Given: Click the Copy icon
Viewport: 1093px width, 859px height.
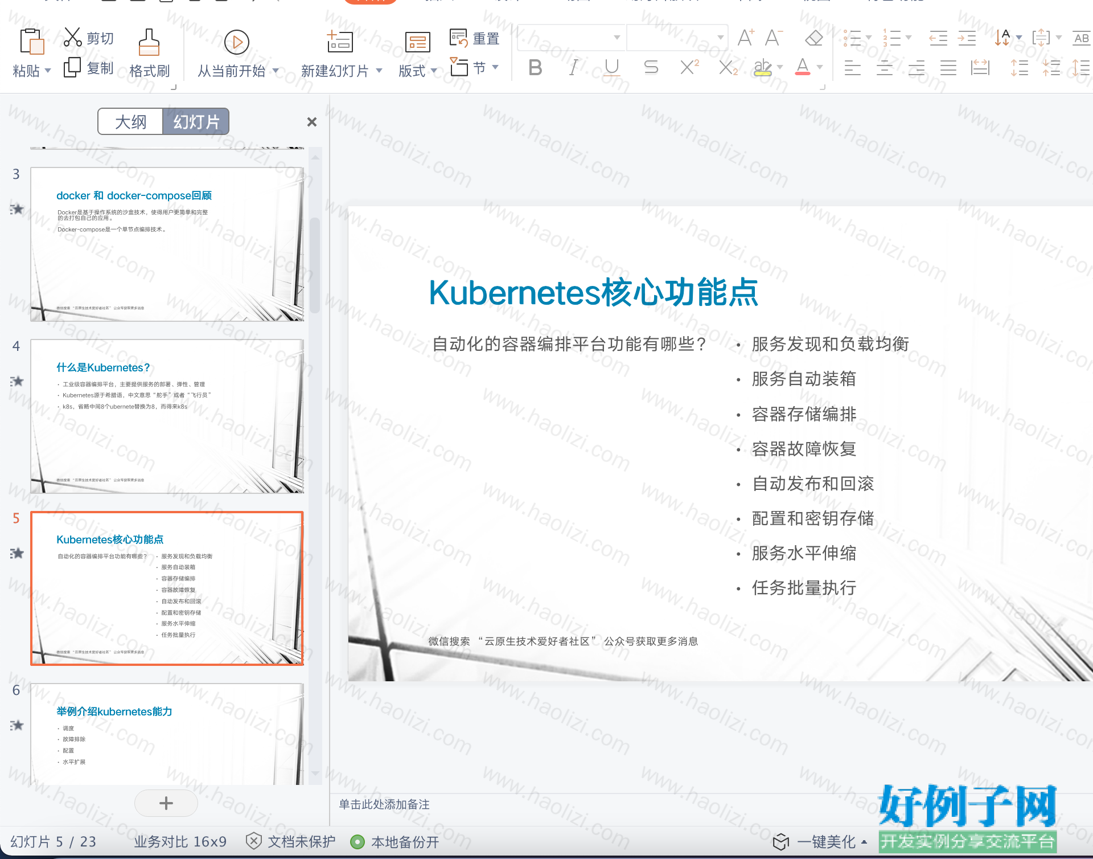Looking at the screenshot, I should [x=72, y=67].
